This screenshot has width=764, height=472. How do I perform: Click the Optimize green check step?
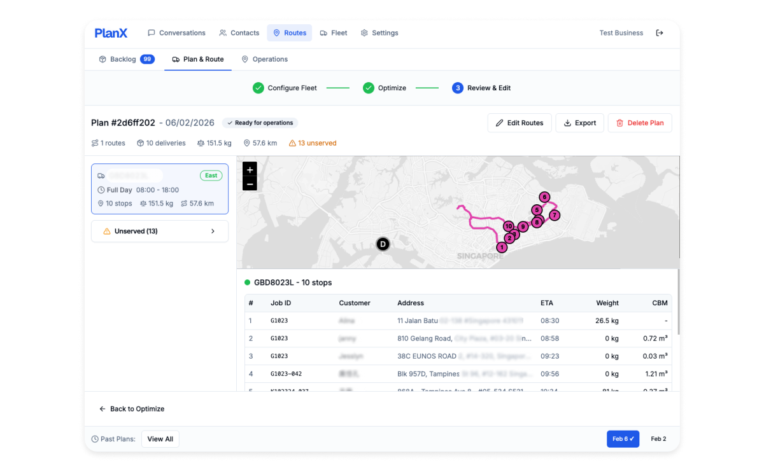pyautogui.click(x=369, y=88)
